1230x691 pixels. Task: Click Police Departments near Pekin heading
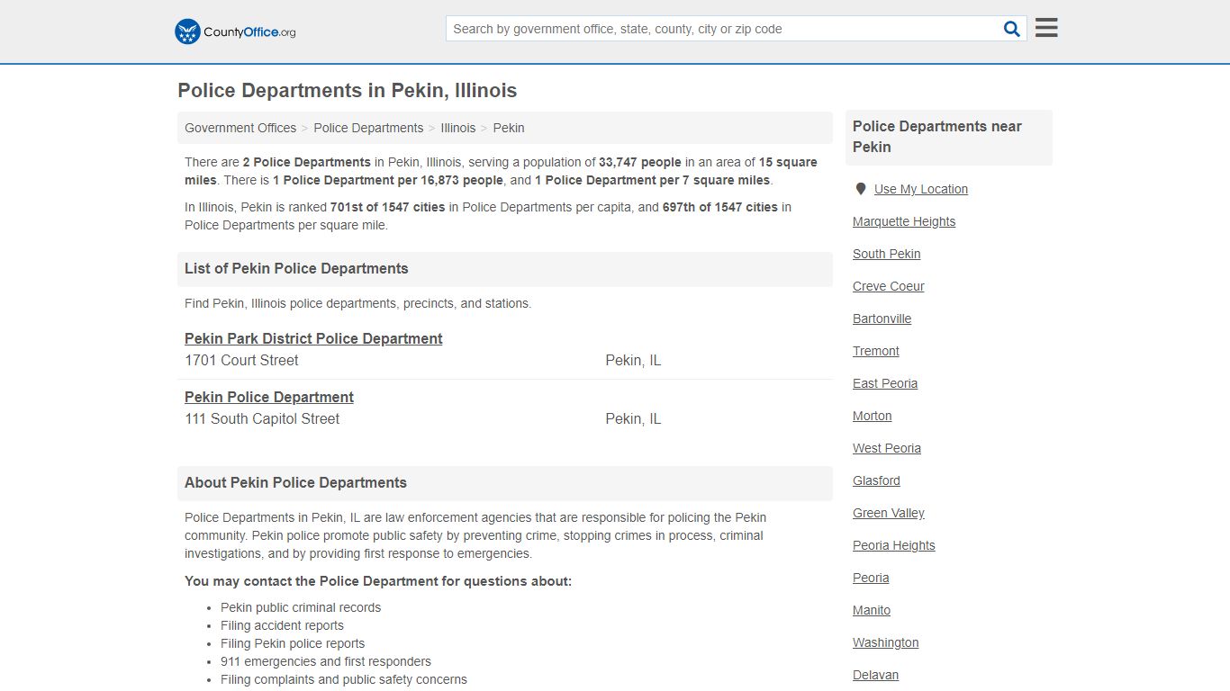(x=937, y=137)
